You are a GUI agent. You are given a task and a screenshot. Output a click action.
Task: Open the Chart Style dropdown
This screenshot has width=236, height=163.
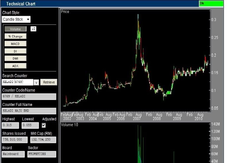pyautogui.click(x=16, y=19)
